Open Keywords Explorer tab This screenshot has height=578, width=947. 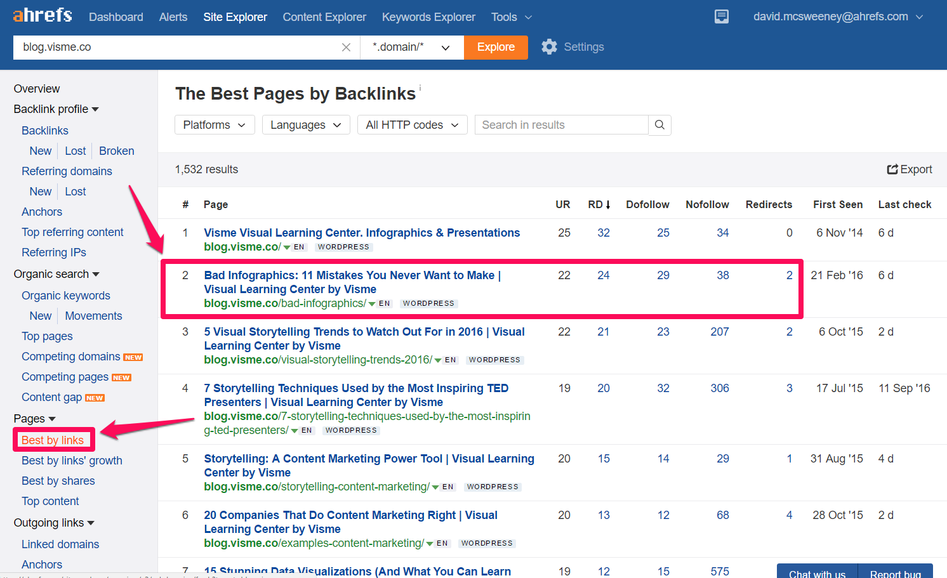point(428,17)
